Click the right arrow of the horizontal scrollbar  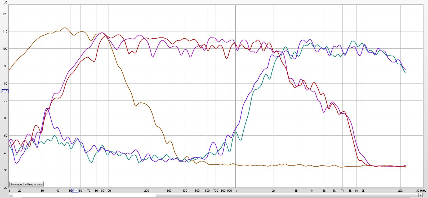(x=421, y=195)
